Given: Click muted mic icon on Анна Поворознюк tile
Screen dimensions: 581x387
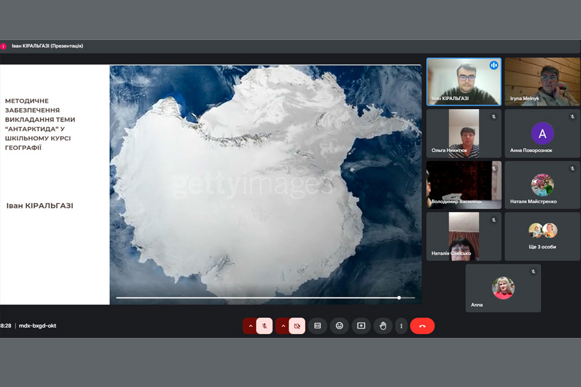Looking at the screenshot, I should (x=572, y=117).
